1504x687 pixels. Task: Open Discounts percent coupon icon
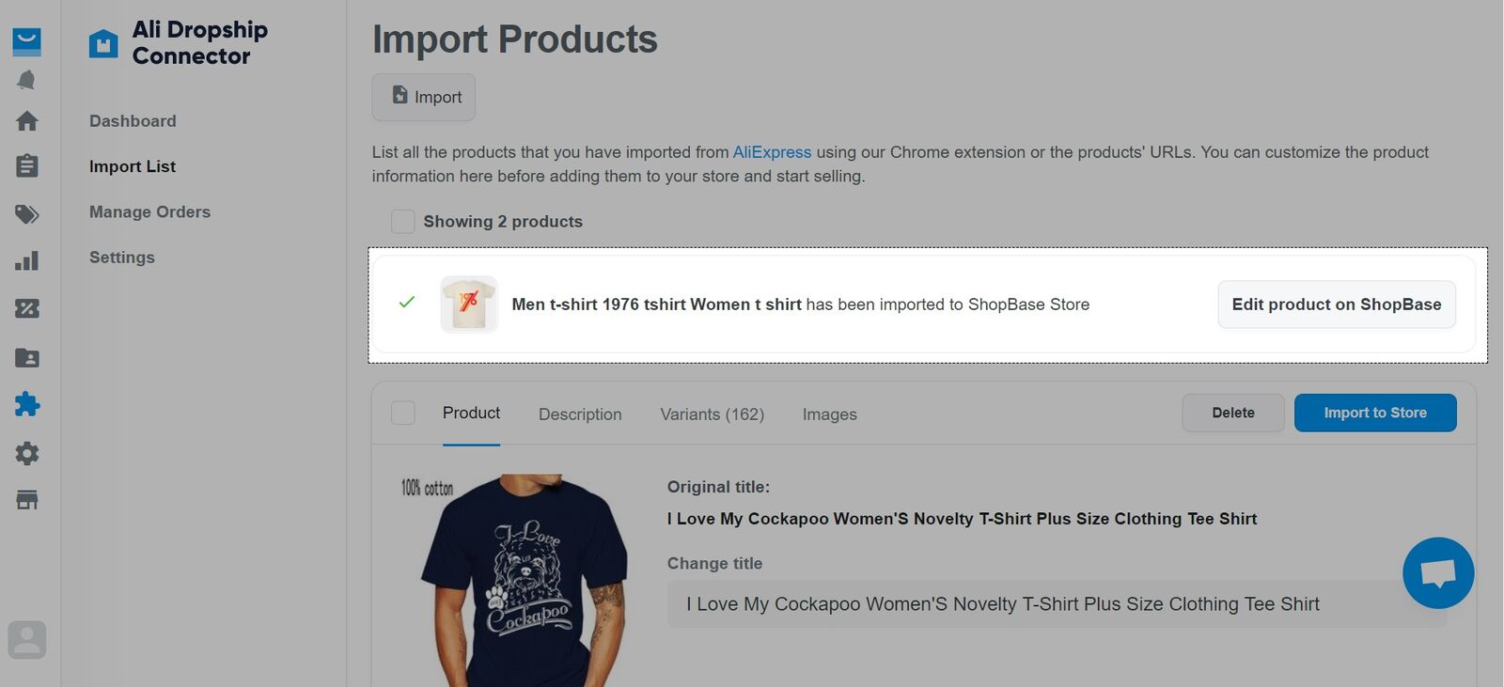(27, 308)
